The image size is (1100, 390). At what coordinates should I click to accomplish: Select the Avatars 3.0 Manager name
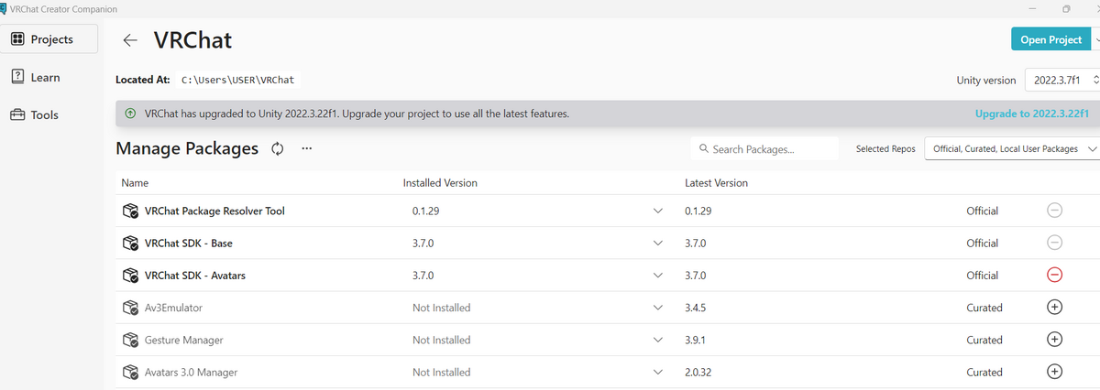[192, 373]
